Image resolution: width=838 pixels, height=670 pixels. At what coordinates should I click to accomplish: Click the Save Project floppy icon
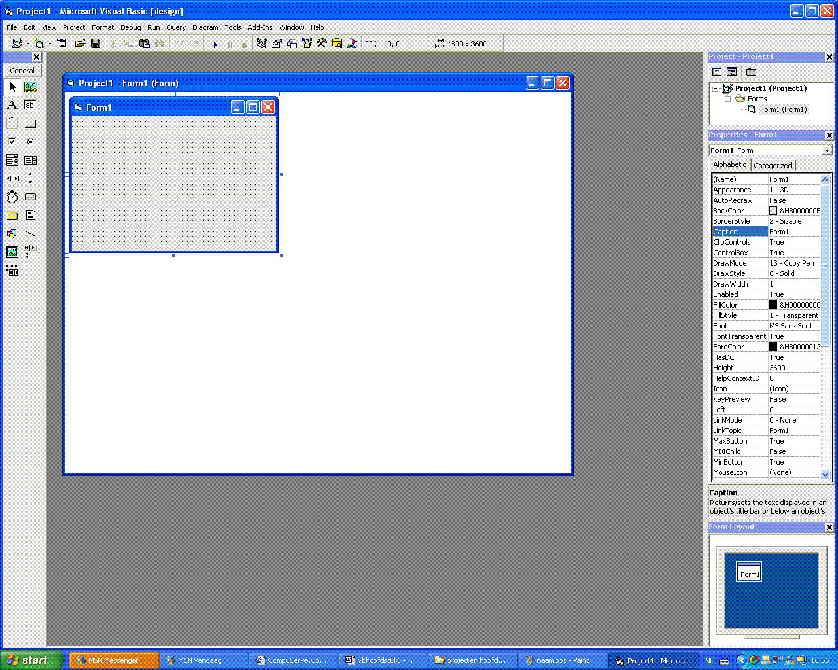tap(96, 44)
